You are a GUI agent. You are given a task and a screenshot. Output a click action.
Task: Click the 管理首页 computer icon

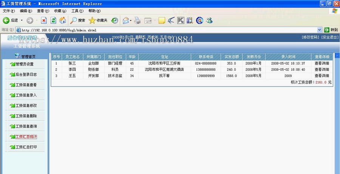click(x=17, y=56)
